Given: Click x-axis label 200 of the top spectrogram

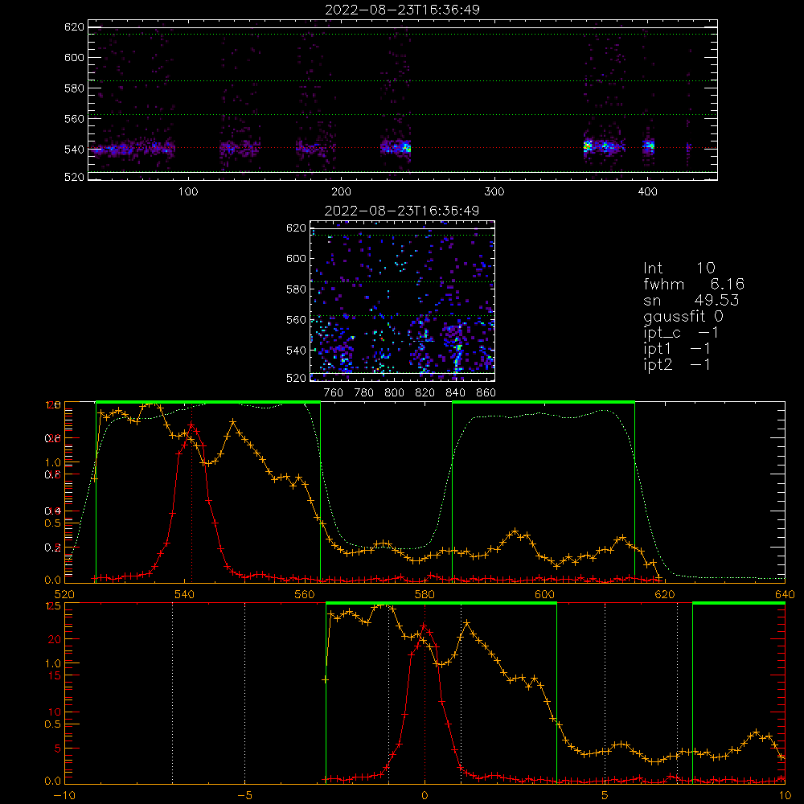Looking at the screenshot, I should (x=341, y=192).
